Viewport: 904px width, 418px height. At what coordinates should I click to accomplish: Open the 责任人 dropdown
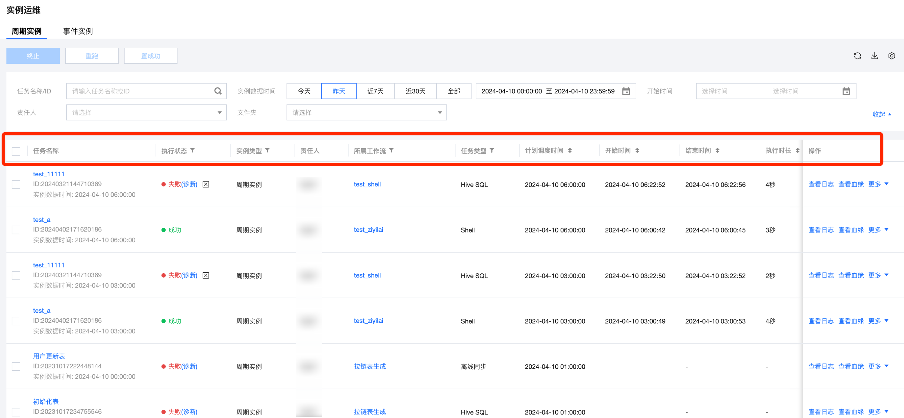[146, 113]
